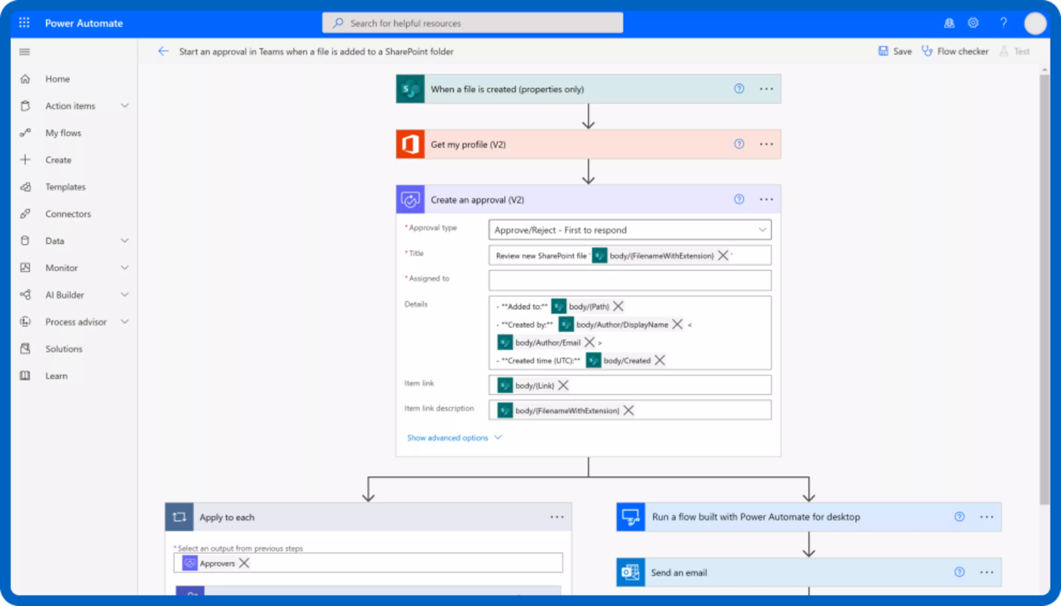Screen dimensions: 1061x606
Task: Click the Apply to each loop icon
Action: tap(179, 517)
